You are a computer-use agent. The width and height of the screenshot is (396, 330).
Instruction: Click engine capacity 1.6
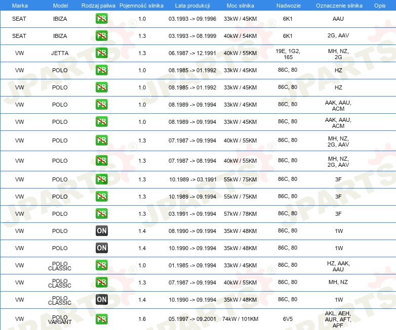click(x=142, y=319)
